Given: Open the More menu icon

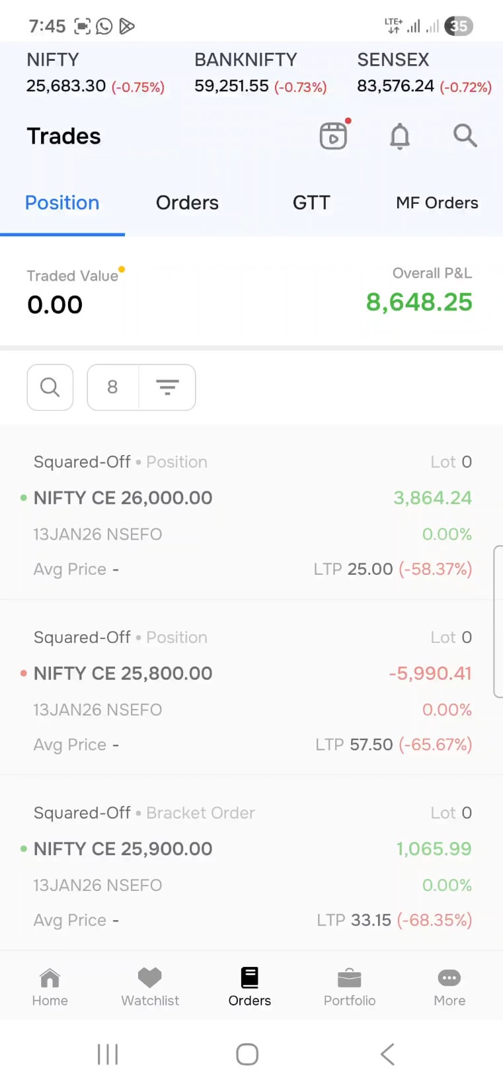Looking at the screenshot, I should click(x=449, y=987).
